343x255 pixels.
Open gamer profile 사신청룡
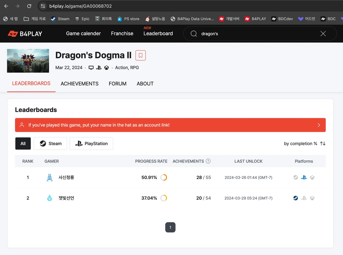click(x=66, y=177)
